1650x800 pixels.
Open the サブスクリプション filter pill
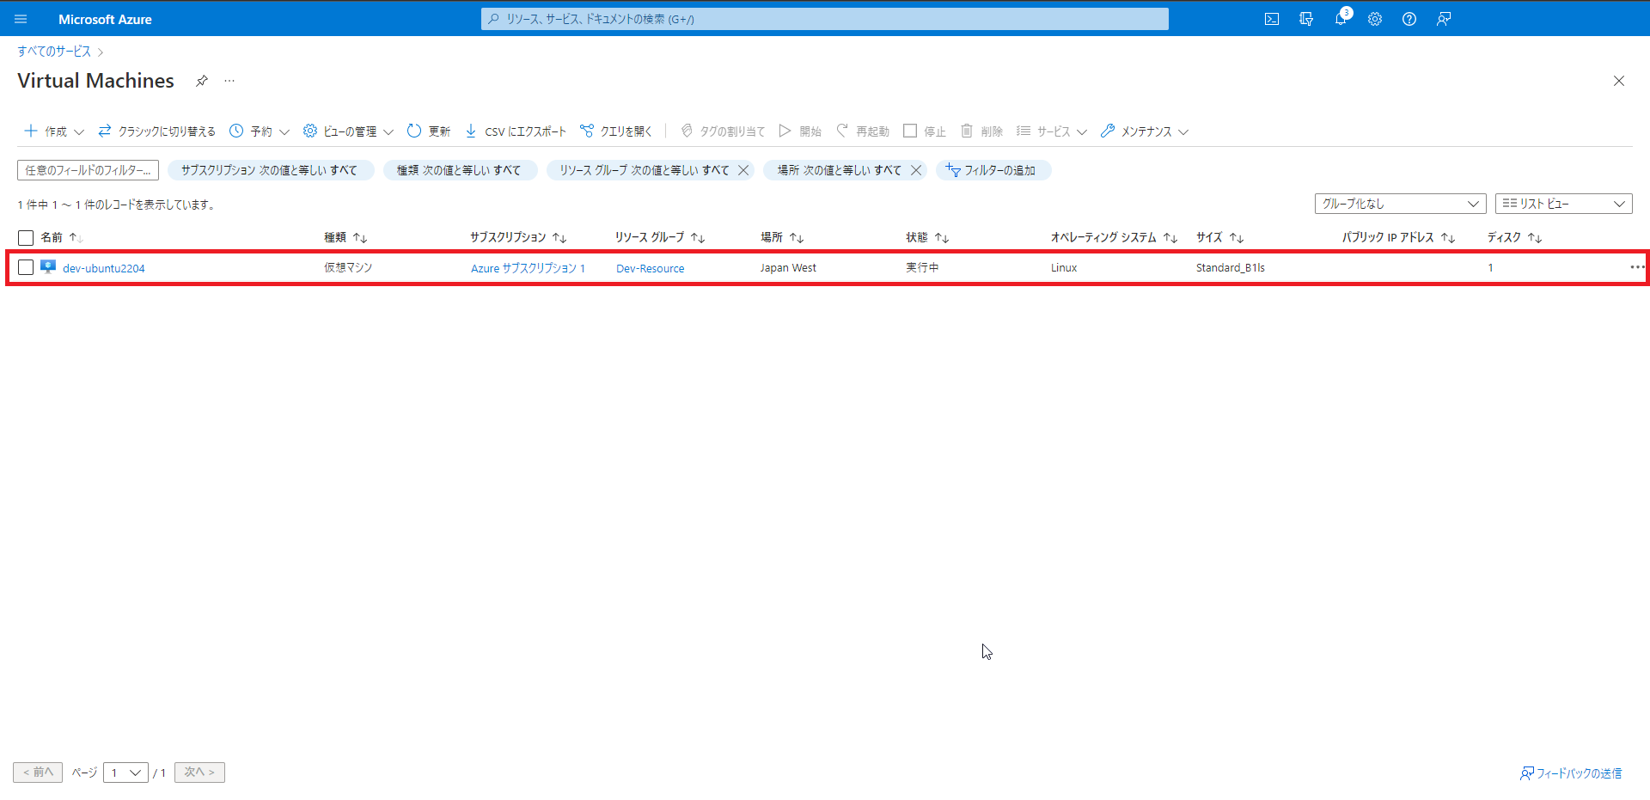point(270,170)
